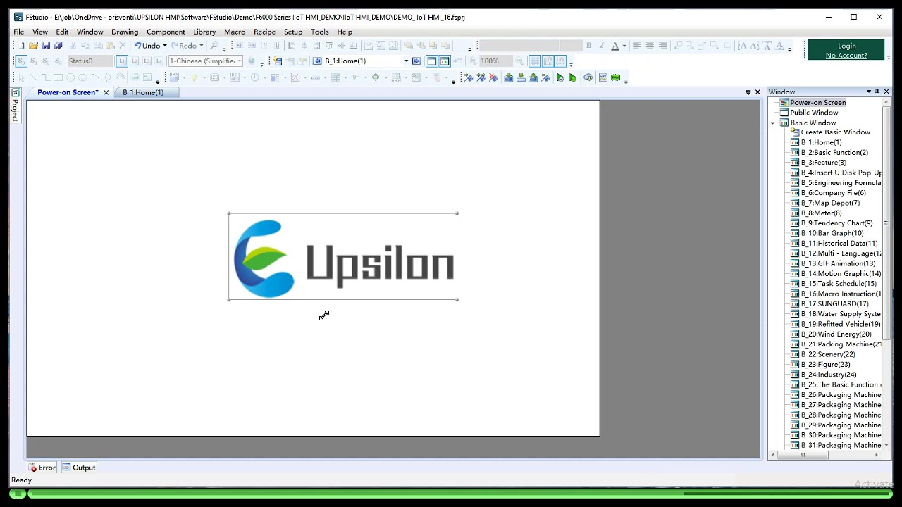
Task: Toggle the grid display button
Action: 535,61
